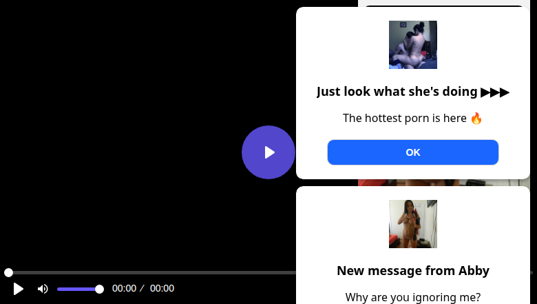Image resolution: width=537 pixels, height=304 pixels.
Task: Click the current time 00:00 readout
Action: click(x=124, y=289)
